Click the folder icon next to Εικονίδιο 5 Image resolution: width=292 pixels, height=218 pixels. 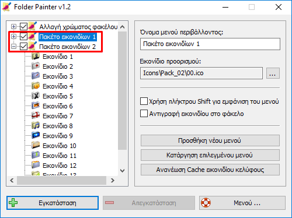coord(36,96)
